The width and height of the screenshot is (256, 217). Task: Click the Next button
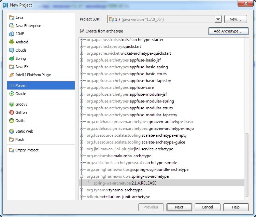(x=179, y=207)
